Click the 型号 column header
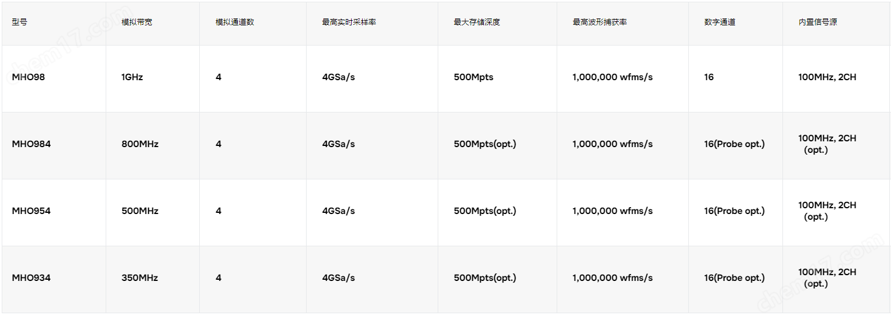891x319 pixels. point(20,22)
